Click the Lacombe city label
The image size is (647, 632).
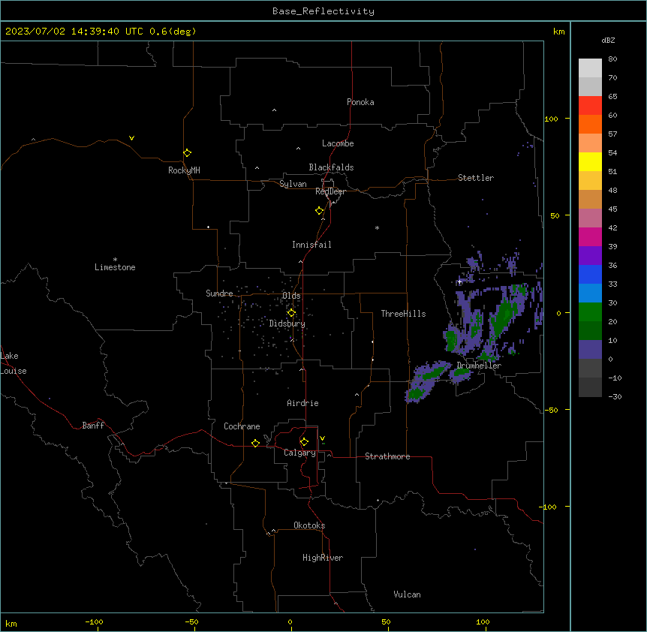point(338,143)
